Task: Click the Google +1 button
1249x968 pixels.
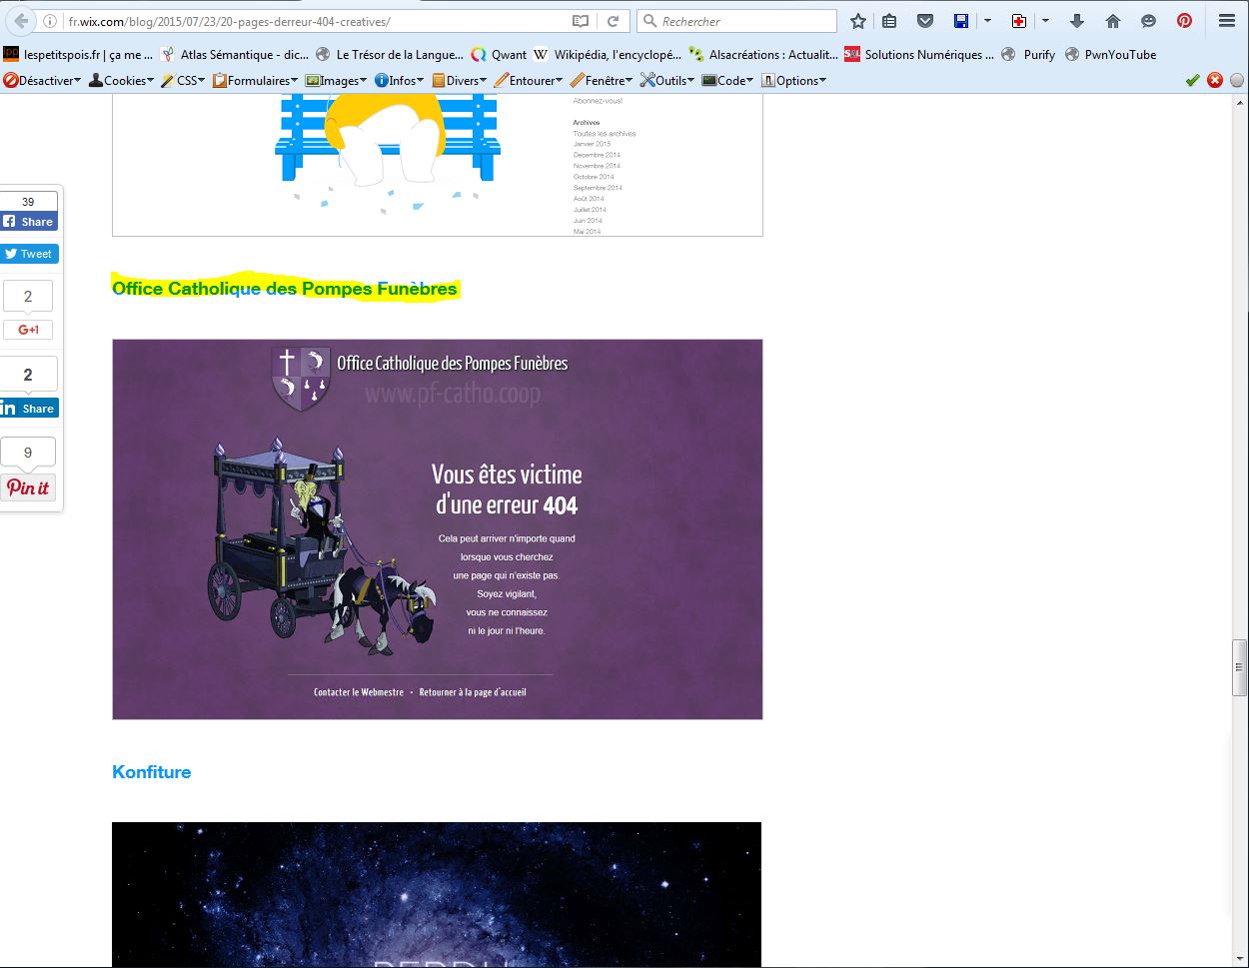Action: 28,330
